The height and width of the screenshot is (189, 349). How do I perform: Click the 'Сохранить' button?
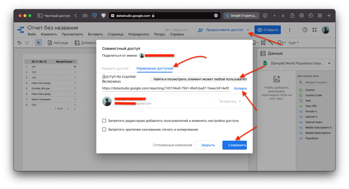click(234, 145)
